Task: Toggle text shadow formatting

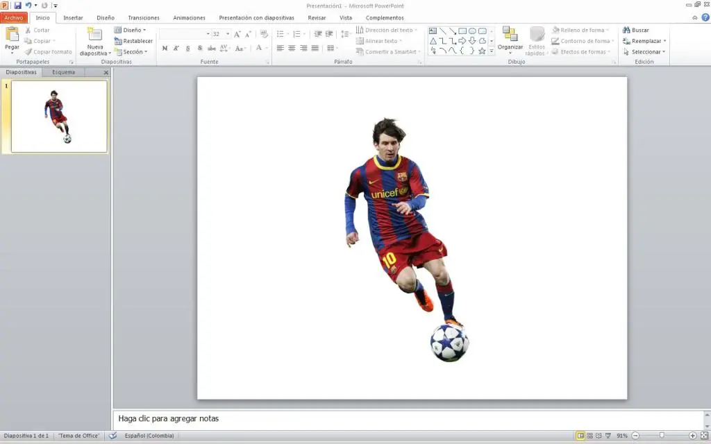Action: click(199, 48)
